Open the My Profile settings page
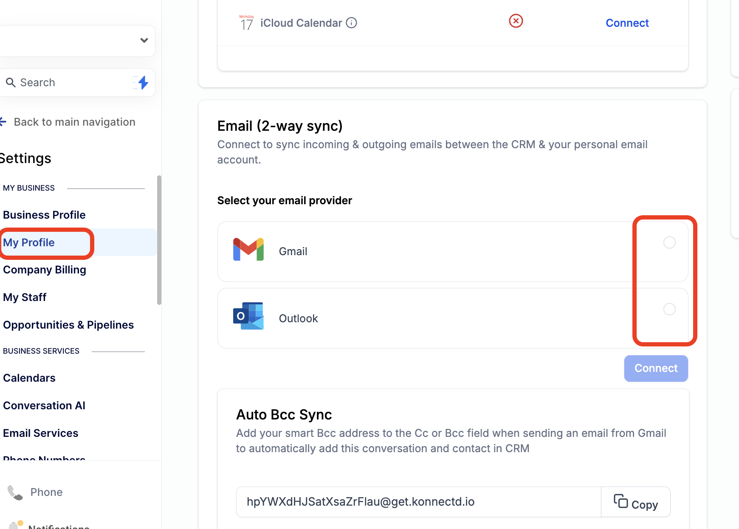The height and width of the screenshot is (529, 739). pyautogui.click(x=29, y=242)
